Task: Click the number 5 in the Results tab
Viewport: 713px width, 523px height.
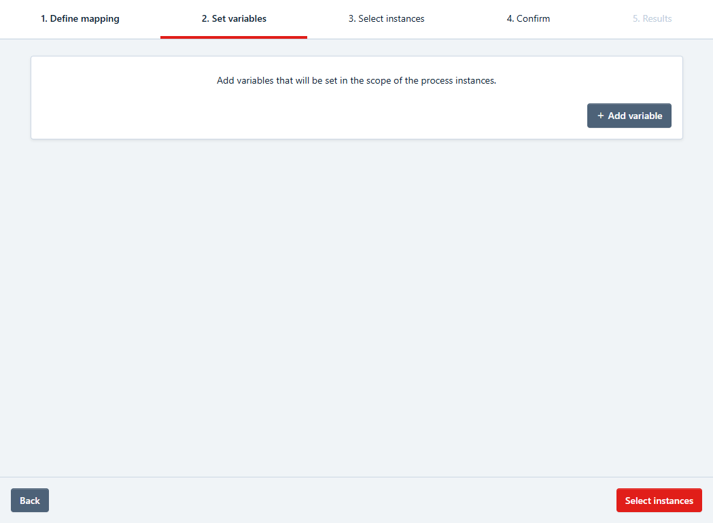Action: pyautogui.click(x=636, y=19)
